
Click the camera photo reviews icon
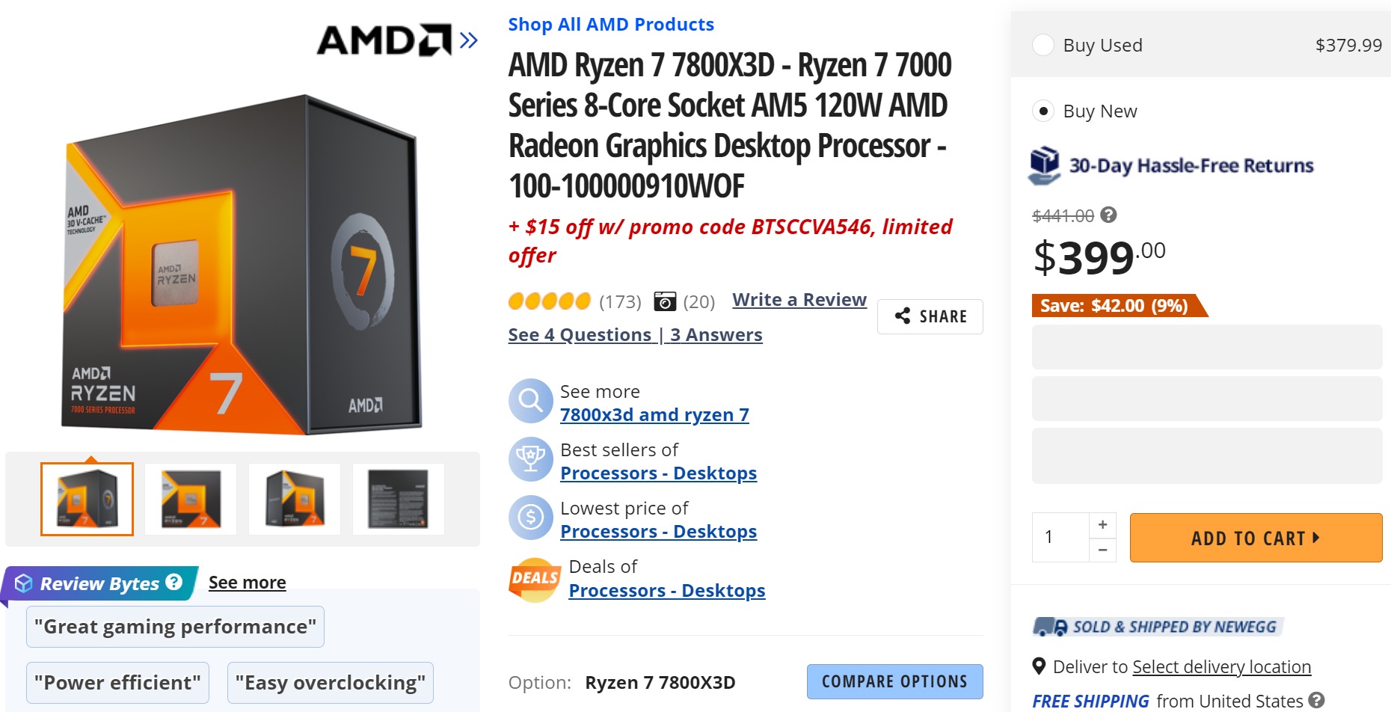click(x=665, y=301)
